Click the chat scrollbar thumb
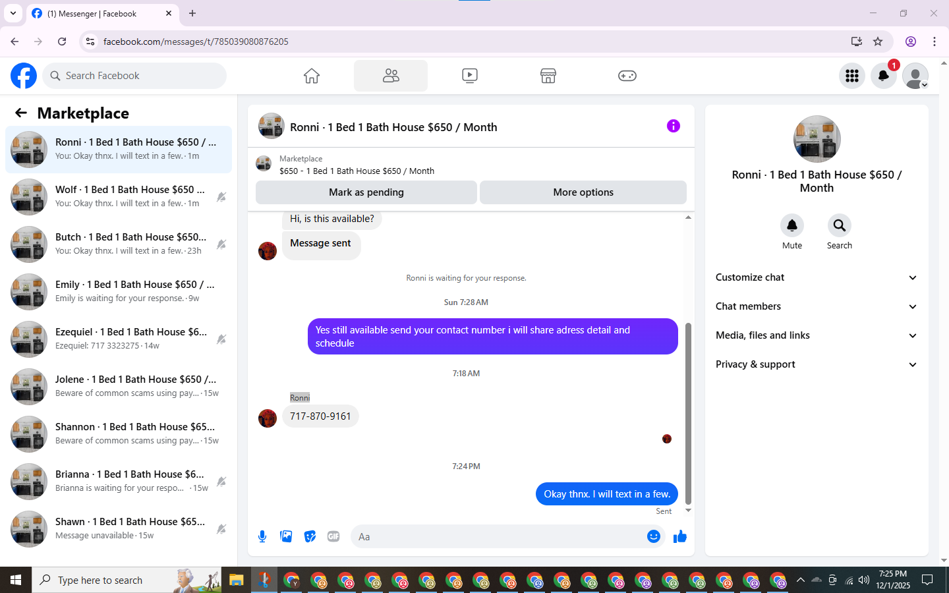 689,413
